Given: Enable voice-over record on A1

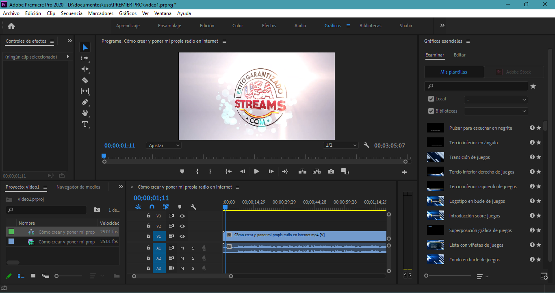Looking at the screenshot, I should (204, 248).
